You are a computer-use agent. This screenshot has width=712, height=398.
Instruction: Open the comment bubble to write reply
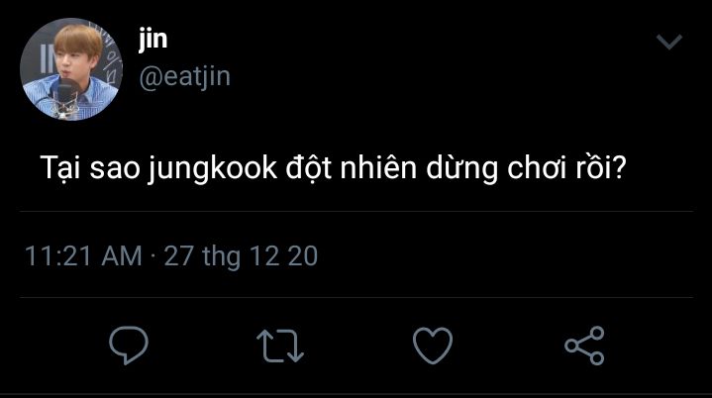[129, 345]
